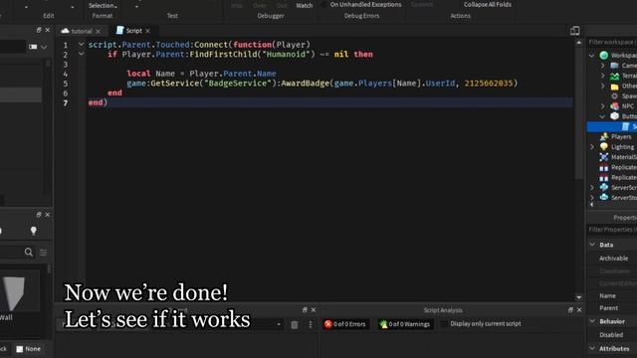Close the Script Analysis panel
This screenshot has width=637, height=358.
click(x=579, y=310)
